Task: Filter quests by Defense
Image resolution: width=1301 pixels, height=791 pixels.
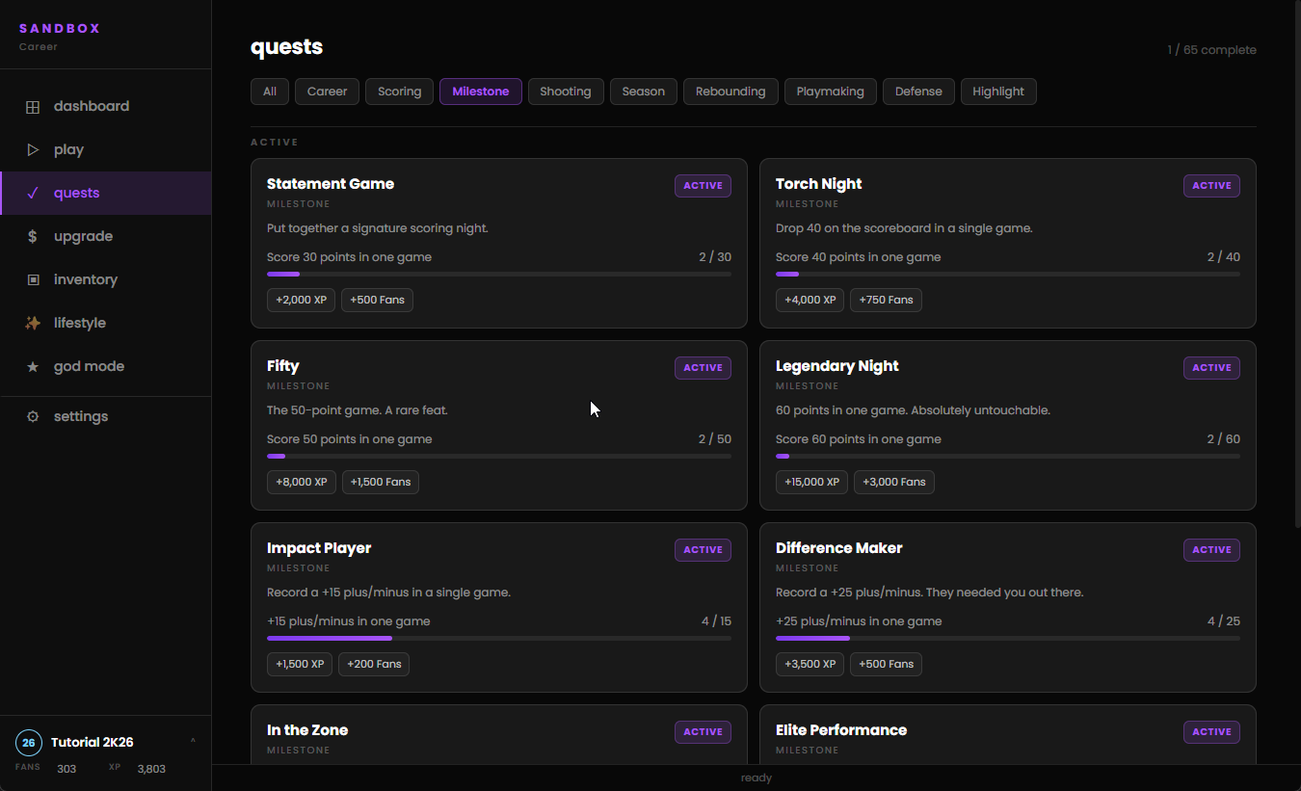Action: tap(918, 92)
